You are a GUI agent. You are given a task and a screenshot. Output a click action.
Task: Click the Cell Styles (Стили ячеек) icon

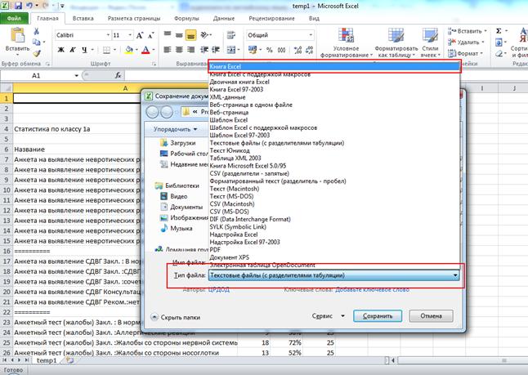[x=432, y=36]
